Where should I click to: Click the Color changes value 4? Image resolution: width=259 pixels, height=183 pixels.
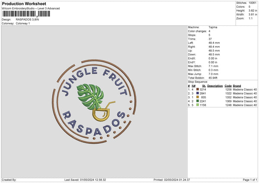pyautogui.click(x=209, y=31)
